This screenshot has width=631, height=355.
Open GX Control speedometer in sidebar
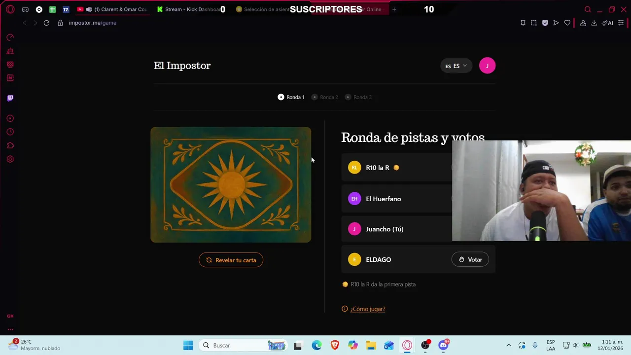click(10, 37)
